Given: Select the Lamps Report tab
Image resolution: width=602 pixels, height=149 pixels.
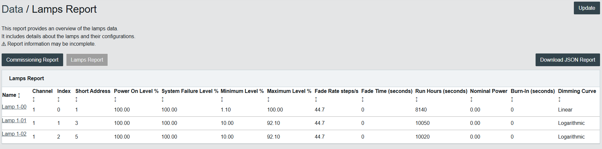Looking at the screenshot, I should pyautogui.click(x=87, y=60).
